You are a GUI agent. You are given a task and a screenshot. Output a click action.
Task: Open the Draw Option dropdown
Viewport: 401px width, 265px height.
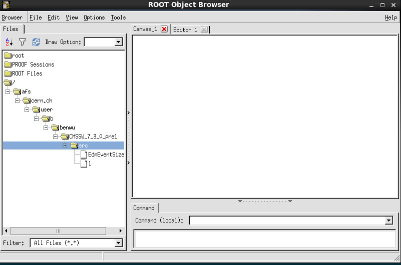[x=119, y=42]
